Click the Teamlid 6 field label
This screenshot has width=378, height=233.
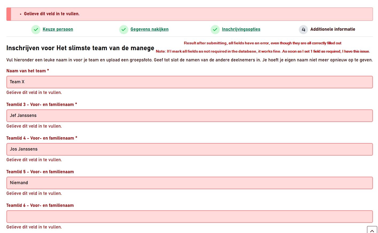pos(40,206)
